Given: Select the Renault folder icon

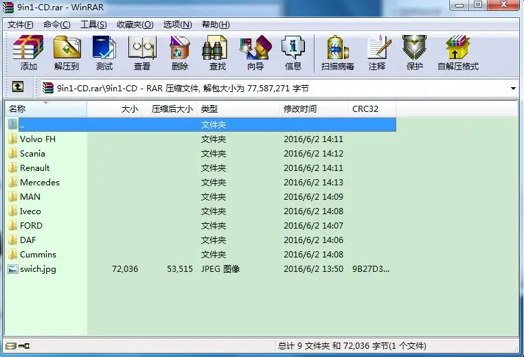Looking at the screenshot, I should click(x=12, y=168).
